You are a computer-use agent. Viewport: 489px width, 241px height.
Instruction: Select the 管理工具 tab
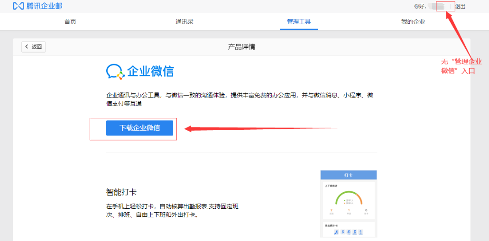coord(299,22)
